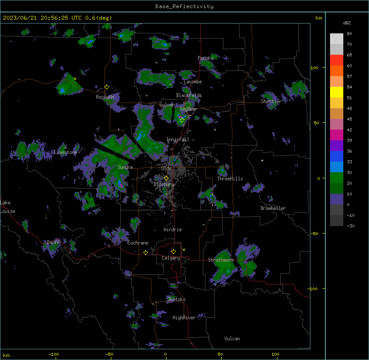Click the Stettler city label

[x=271, y=101]
